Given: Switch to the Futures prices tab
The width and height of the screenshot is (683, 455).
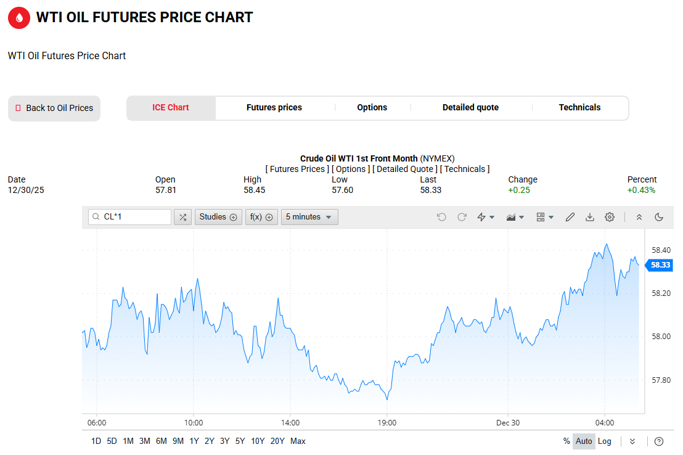Looking at the screenshot, I should pyautogui.click(x=274, y=107).
